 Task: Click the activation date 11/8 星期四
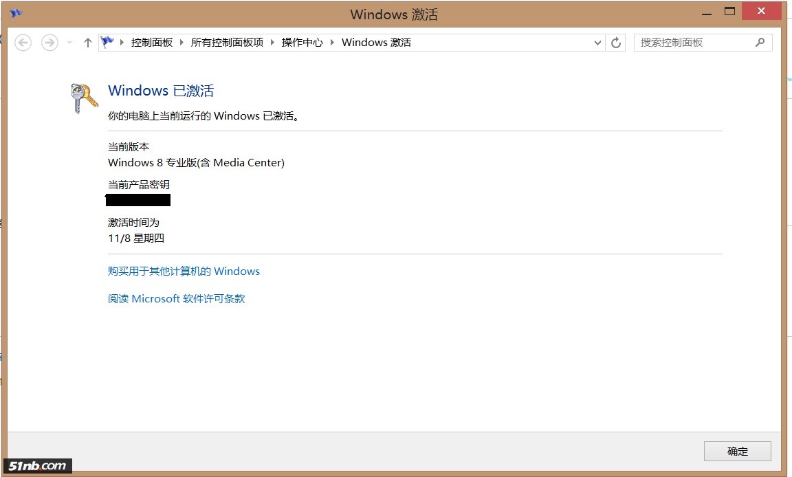(136, 238)
